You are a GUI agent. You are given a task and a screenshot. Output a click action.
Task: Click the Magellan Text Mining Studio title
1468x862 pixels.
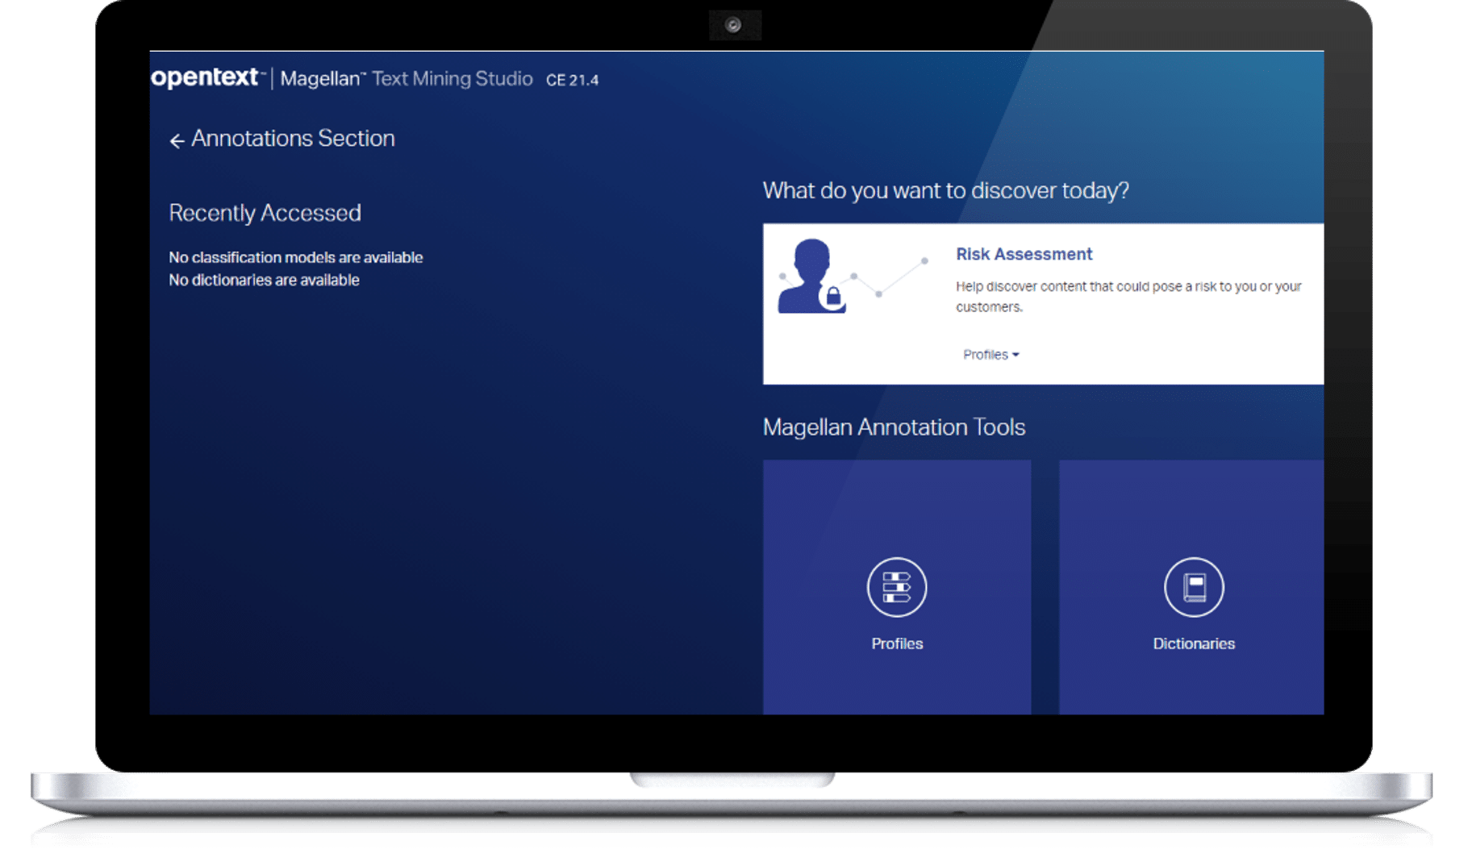(x=406, y=79)
